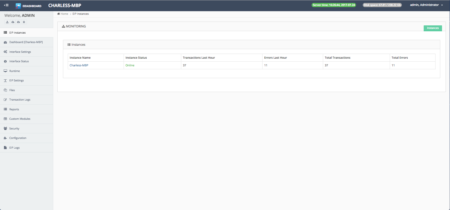
Task: Click the info icon beside Interface Status
Action: [5, 61]
